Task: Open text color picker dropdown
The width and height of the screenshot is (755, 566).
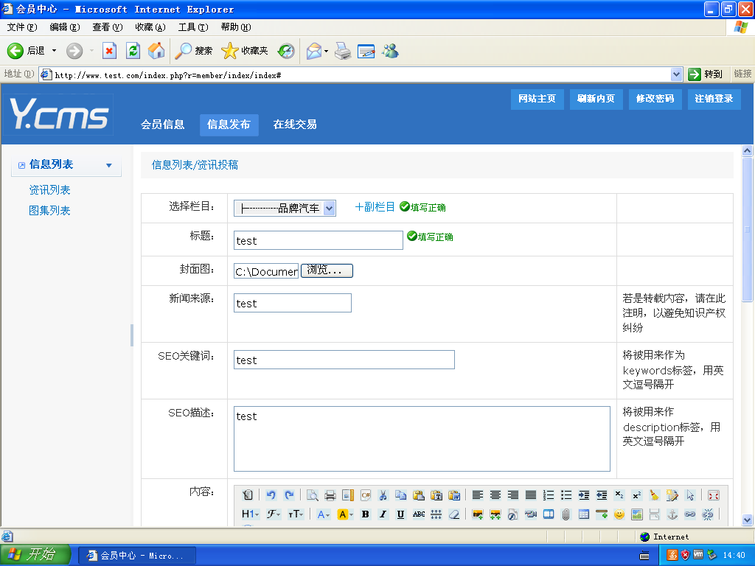Action: pyautogui.click(x=323, y=514)
